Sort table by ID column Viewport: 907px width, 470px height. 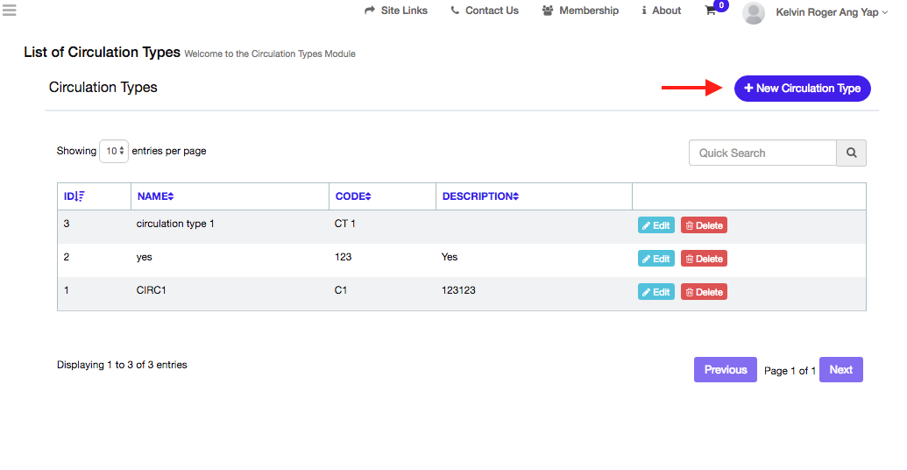[74, 196]
